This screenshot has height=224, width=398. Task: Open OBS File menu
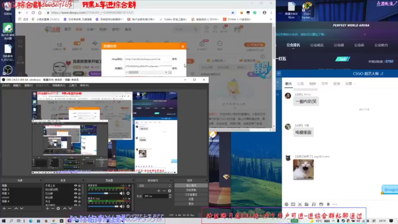coord(5,86)
